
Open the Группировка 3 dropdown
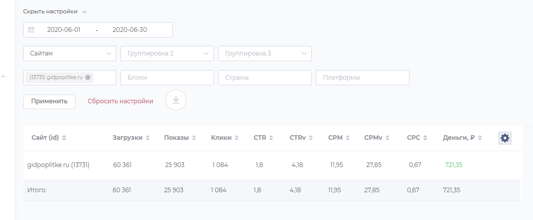265,53
